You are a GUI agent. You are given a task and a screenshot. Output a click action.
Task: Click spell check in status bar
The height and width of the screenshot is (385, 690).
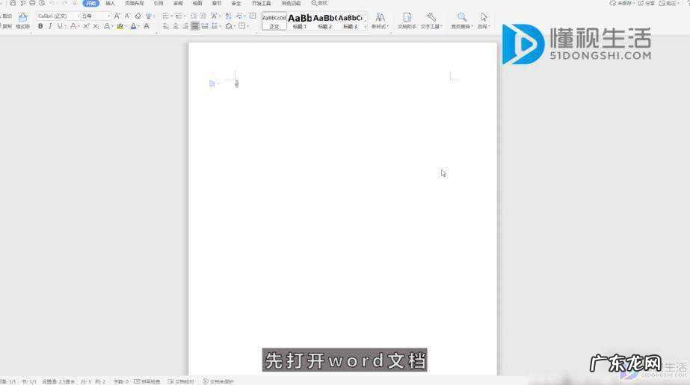(147, 381)
